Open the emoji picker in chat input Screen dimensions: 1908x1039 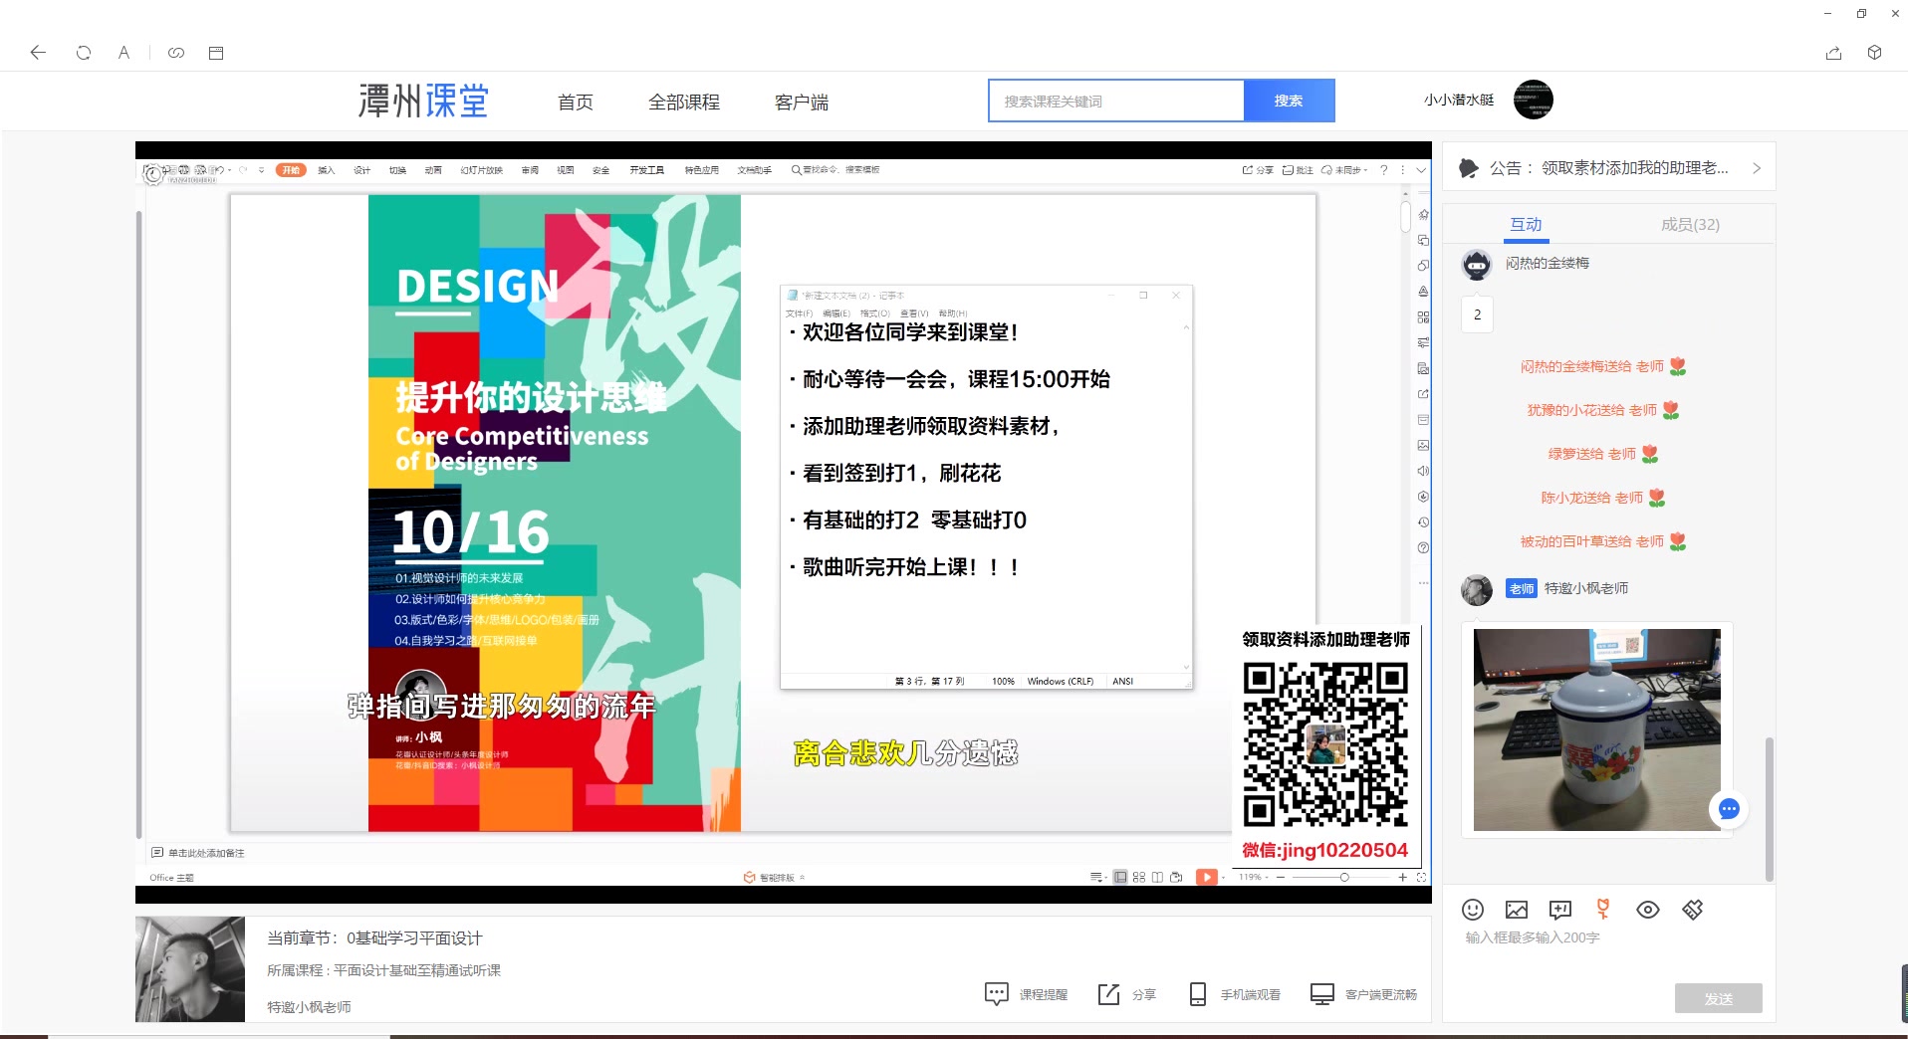pyautogui.click(x=1472, y=910)
